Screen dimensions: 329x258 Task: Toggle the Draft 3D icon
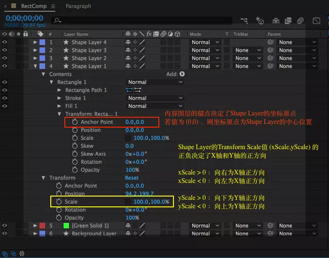[x=260, y=21]
